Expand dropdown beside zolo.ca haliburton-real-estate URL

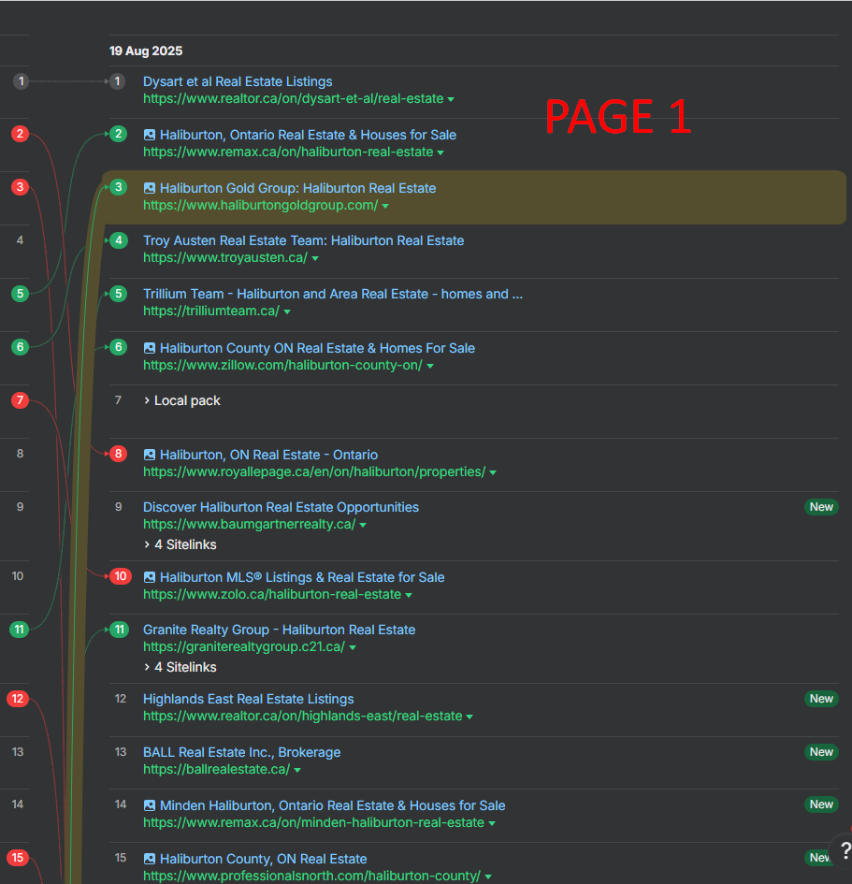[409, 595]
